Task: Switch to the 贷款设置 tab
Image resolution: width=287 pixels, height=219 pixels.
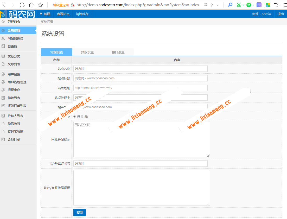Action: (x=87, y=52)
